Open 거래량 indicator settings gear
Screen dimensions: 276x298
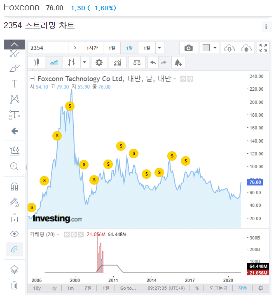pyautogui.click(x=73, y=235)
